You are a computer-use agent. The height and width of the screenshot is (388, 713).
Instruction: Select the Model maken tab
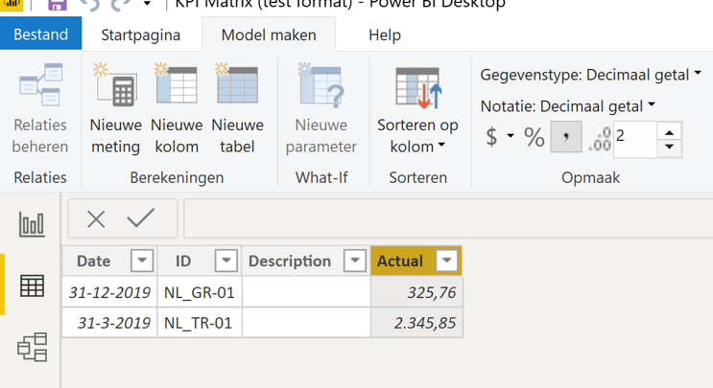[269, 34]
